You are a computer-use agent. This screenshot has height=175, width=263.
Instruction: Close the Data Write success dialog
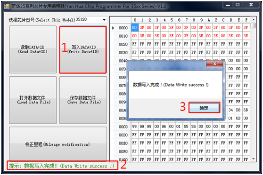214,64
